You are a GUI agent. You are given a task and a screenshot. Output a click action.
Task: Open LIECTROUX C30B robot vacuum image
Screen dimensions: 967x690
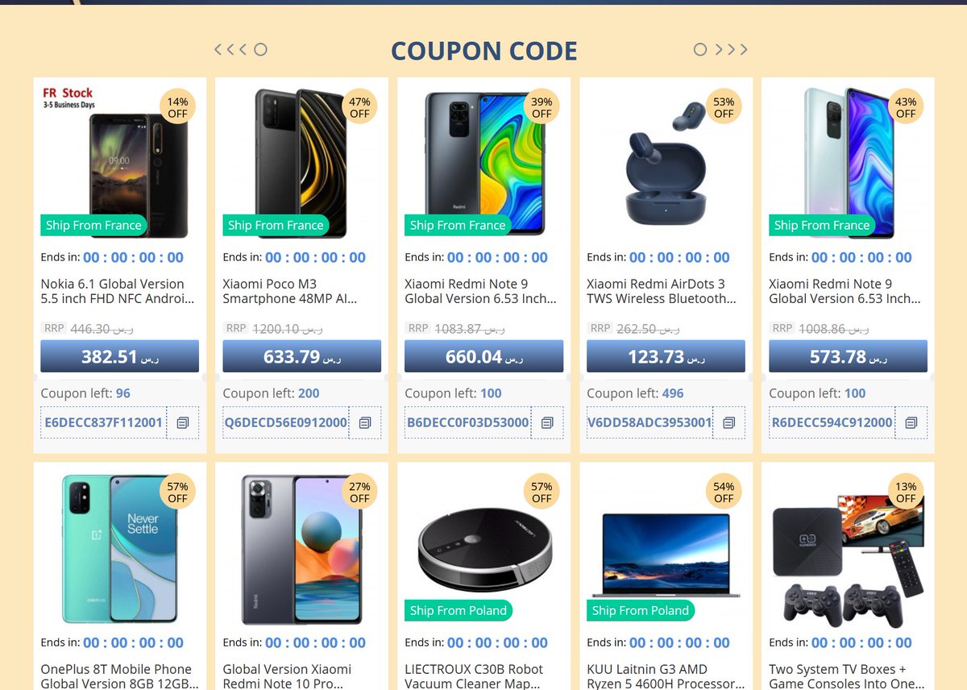[x=483, y=547]
